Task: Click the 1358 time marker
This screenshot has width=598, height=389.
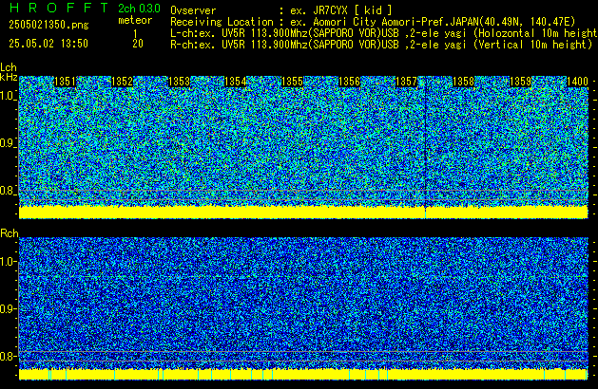Action: (463, 82)
